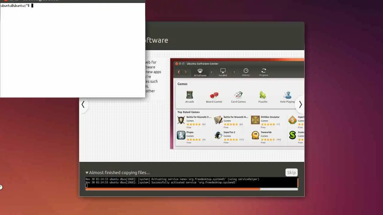The height and width of the screenshot is (215, 383).
Task: Click the 'SuperTux 2' game name
Action: coord(229,132)
